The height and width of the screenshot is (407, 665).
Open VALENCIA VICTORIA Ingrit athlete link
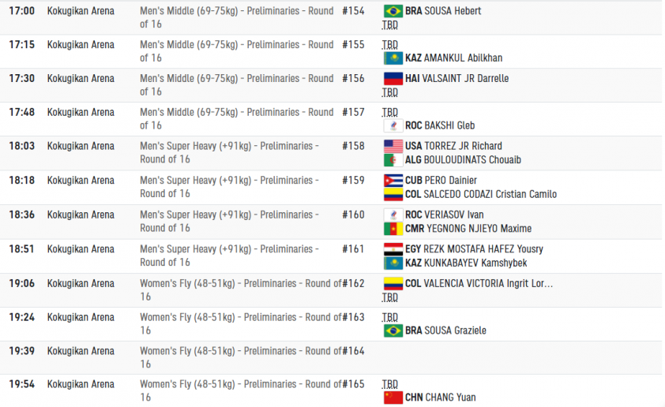click(x=489, y=283)
